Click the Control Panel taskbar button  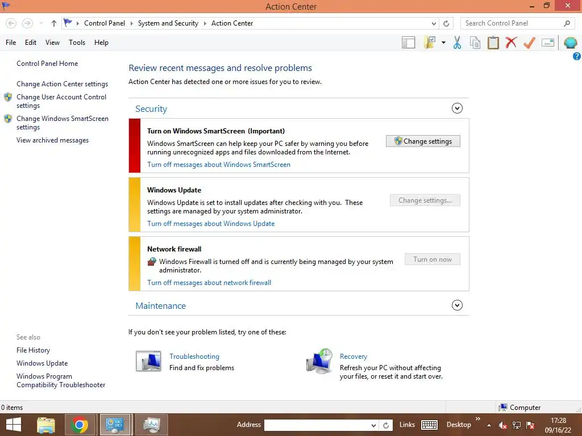pyautogui.click(x=115, y=425)
